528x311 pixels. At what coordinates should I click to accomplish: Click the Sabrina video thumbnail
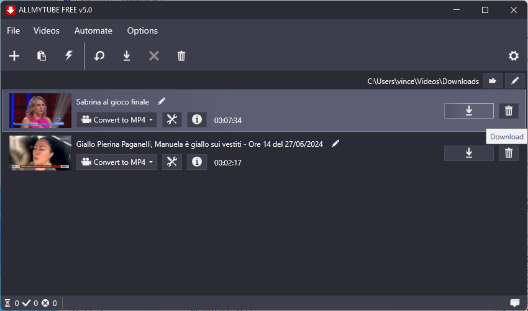(x=40, y=111)
